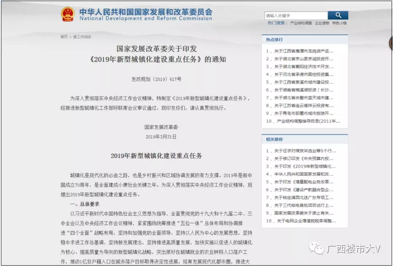
Task: Click the magnifier search button
Action: [338, 16]
